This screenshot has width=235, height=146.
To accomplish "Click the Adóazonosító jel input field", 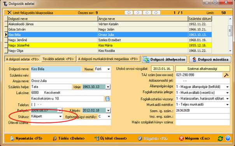I will (x=202, y=81).
